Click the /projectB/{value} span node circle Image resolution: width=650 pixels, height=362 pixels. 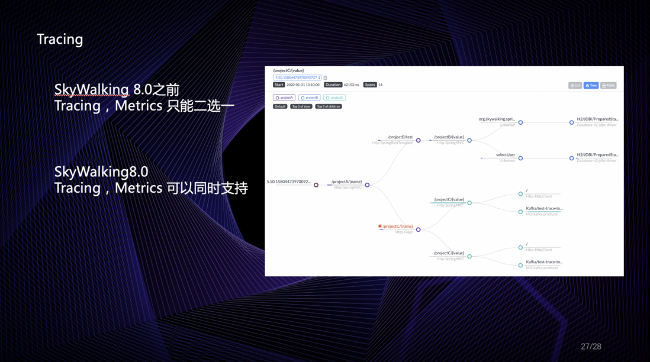tap(469, 140)
